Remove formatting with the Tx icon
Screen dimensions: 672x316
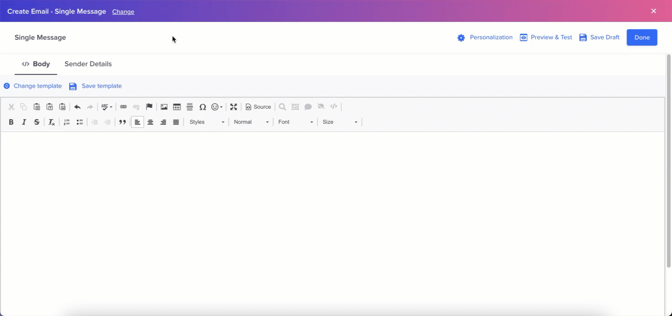52,122
